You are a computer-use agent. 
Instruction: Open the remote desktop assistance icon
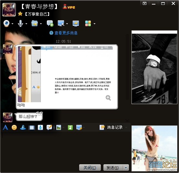point(61,23)
